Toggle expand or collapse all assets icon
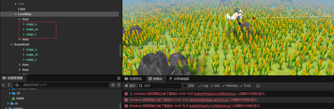 (113, 85)
